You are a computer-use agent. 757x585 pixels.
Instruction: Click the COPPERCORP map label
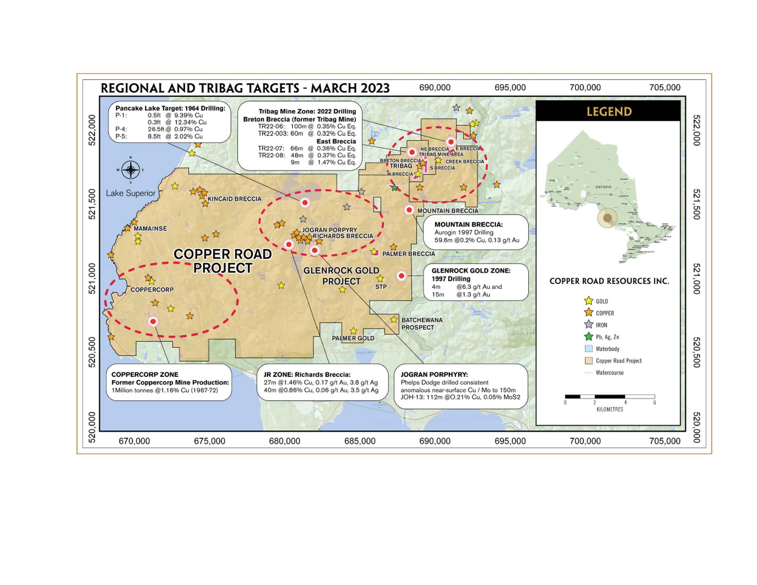click(x=152, y=290)
